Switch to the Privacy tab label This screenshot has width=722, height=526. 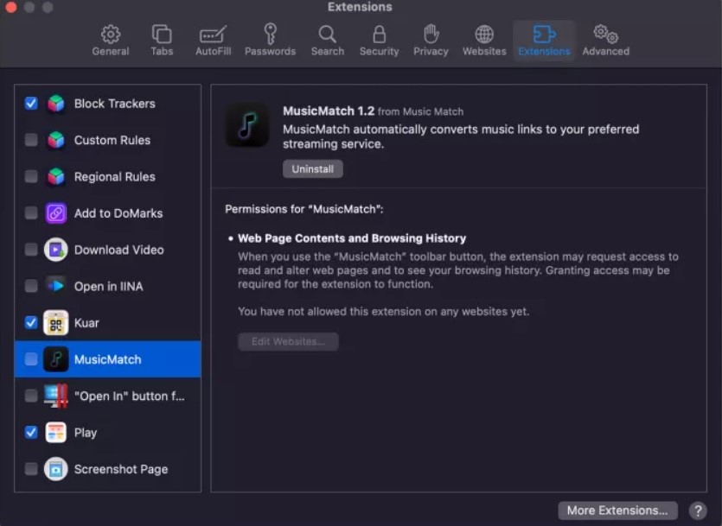(x=431, y=52)
